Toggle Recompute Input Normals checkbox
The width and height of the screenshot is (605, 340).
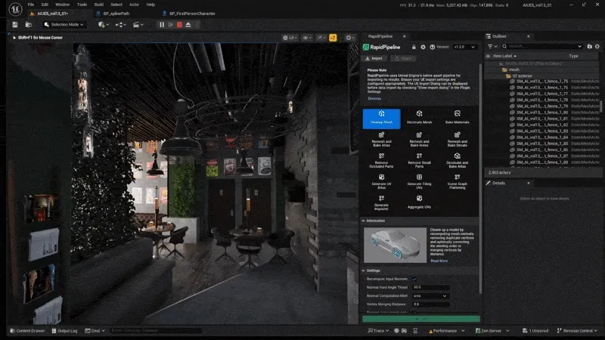click(414, 279)
